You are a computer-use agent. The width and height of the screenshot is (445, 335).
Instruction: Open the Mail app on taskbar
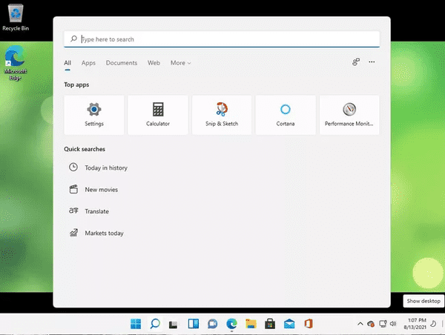coord(289,324)
